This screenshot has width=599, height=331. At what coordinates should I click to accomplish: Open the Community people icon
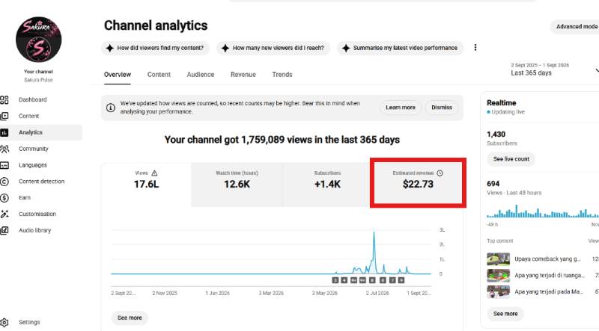(x=4, y=149)
